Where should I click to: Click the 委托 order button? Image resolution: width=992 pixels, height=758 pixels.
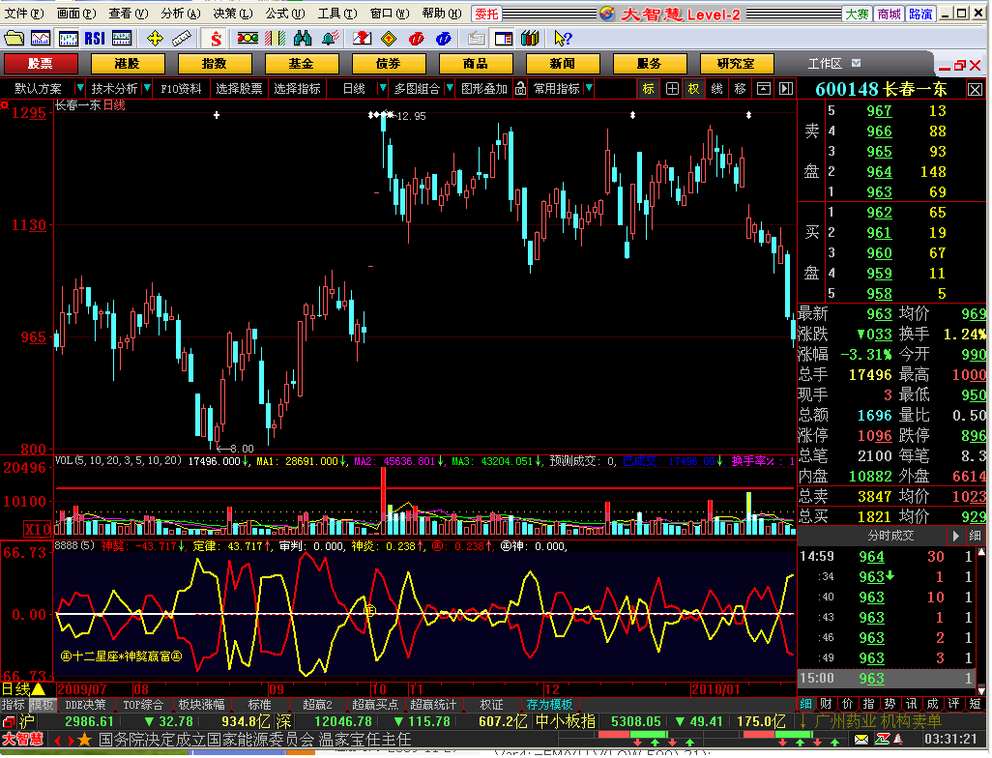486,14
